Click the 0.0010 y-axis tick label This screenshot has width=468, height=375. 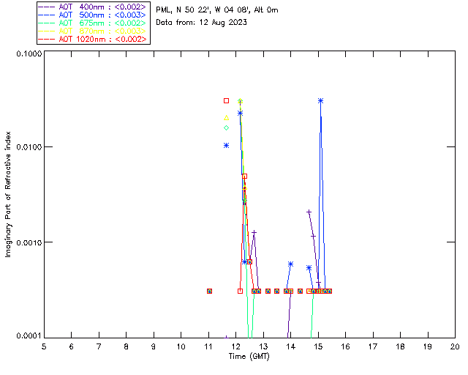[x=29, y=242]
